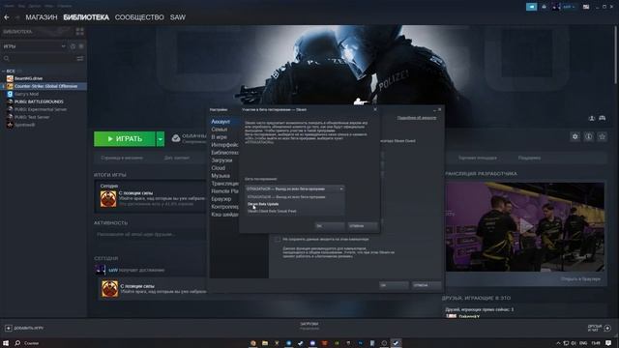Open the user account dropdown in title bar

pyautogui.click(x=564, y=7)
